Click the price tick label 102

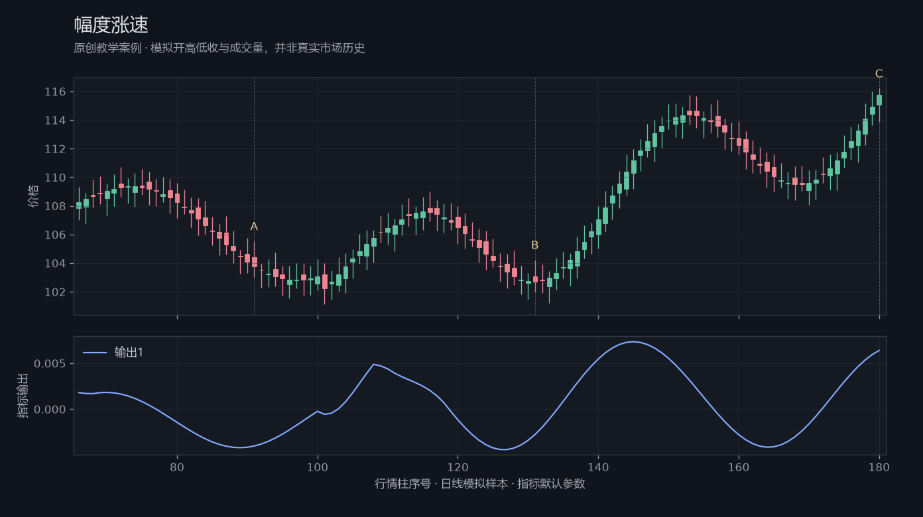56,292
